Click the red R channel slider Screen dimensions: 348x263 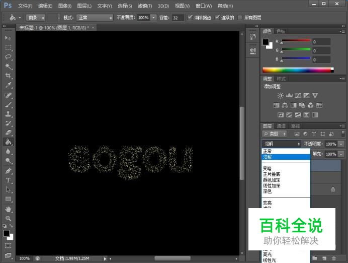pyautogui.click(x=296, y=41)
